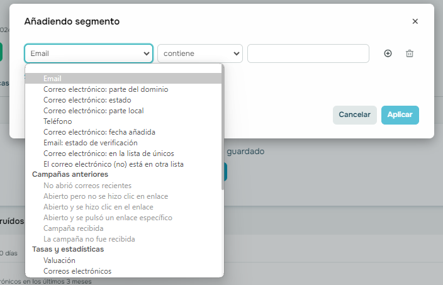The image size is (443, 285).
Task: Open the Email field dropdown
Action: [89, 53]
